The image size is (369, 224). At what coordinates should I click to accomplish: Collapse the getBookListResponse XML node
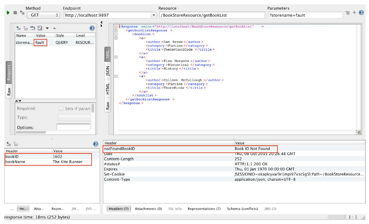(x=116, y=31)
